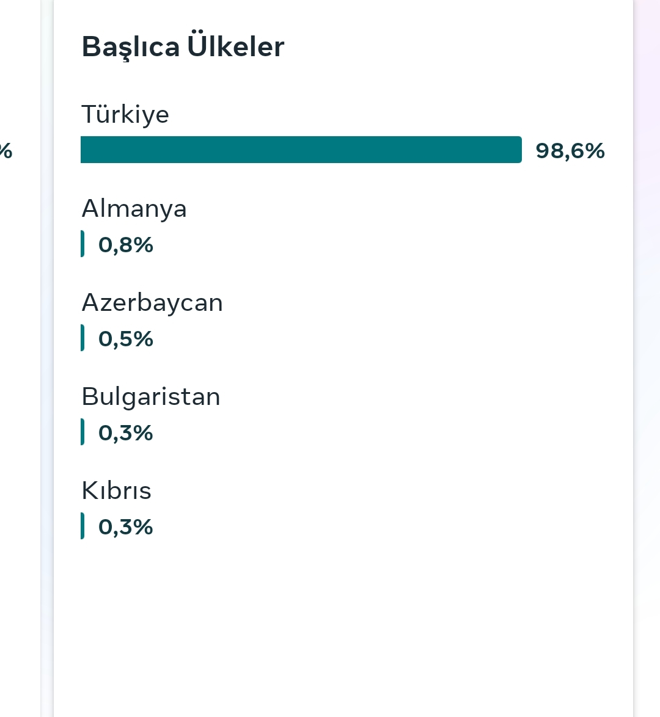
Task: Click the small Azerbaycan bar marker
Action: point(82,338)
